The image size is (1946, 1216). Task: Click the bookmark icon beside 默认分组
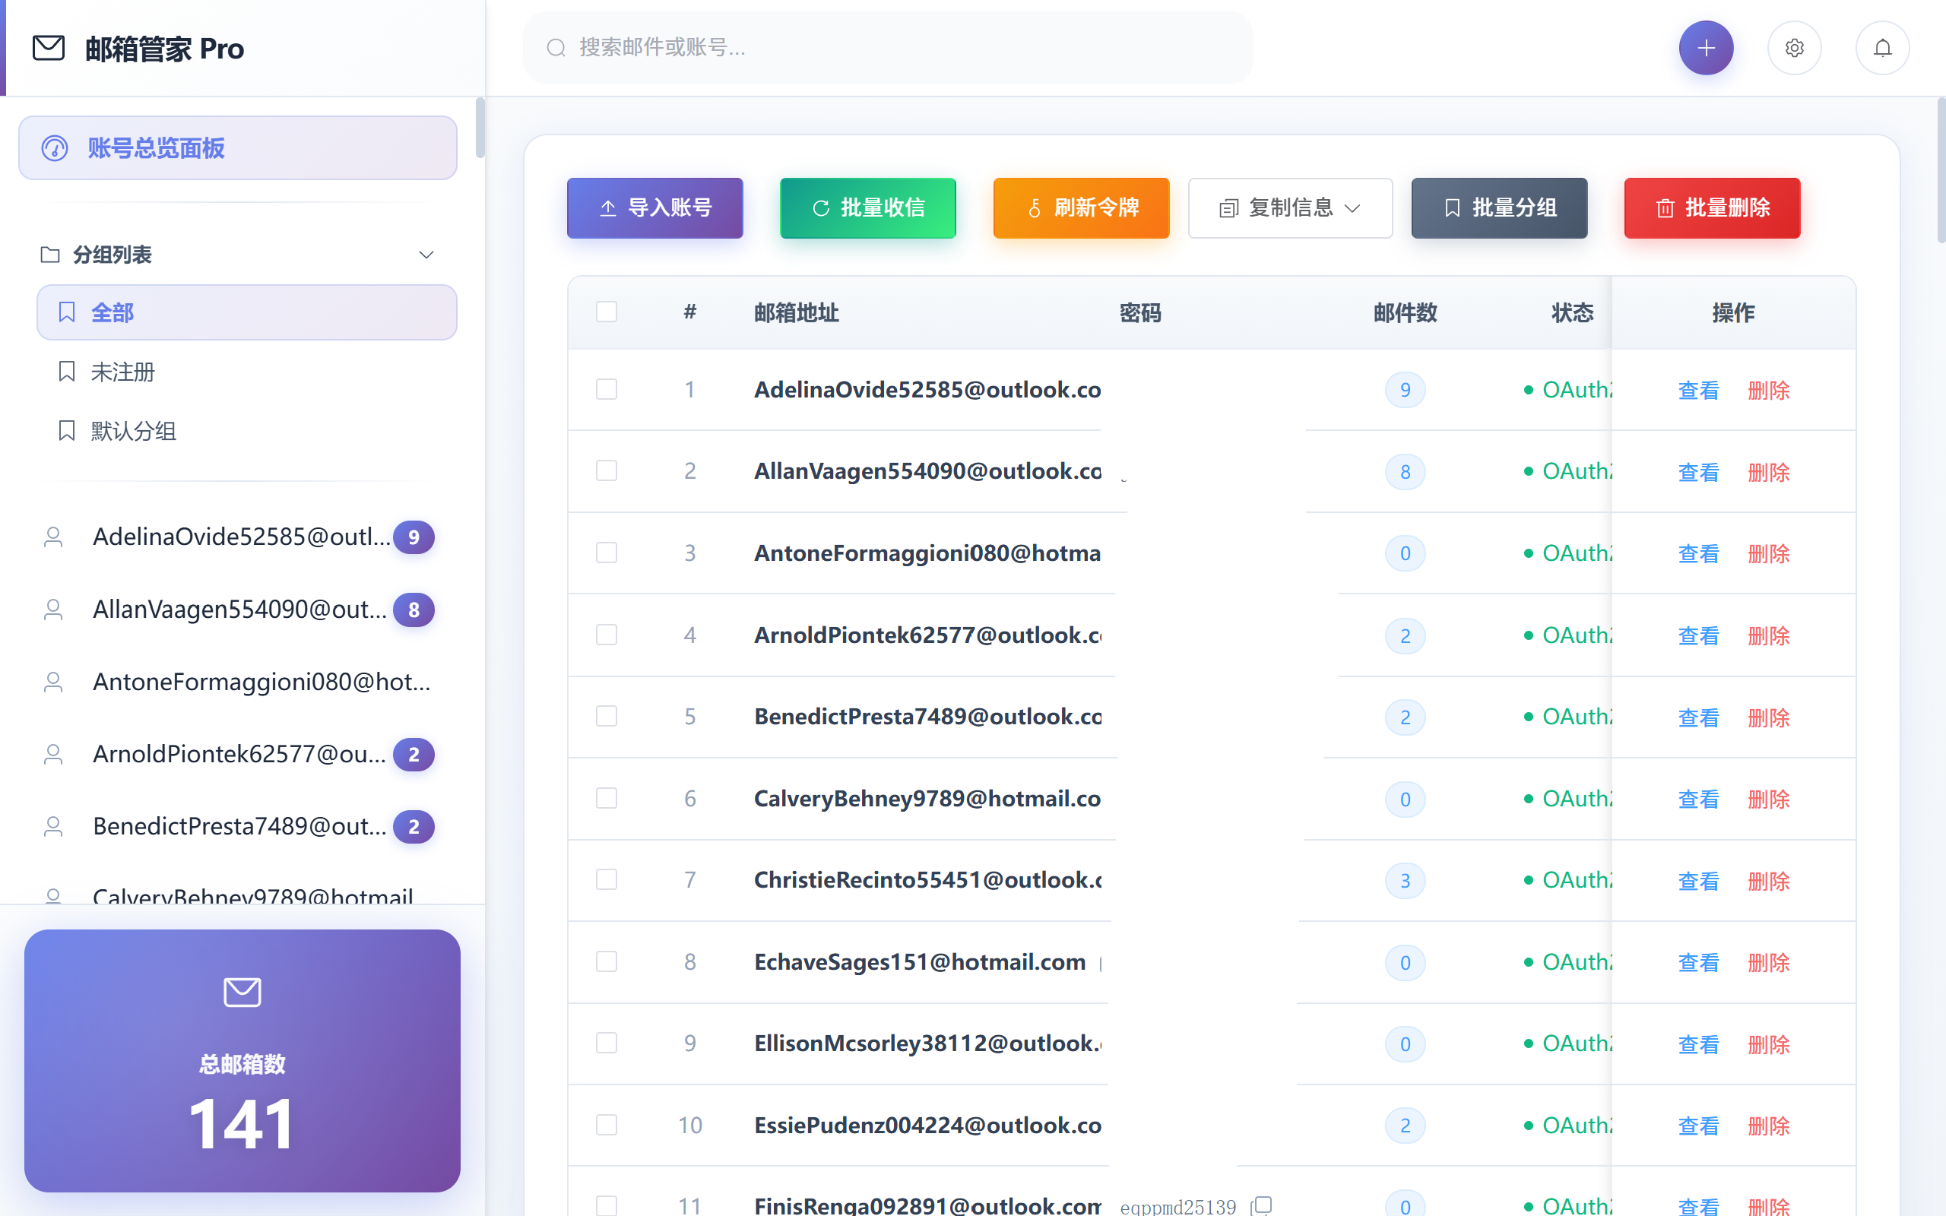(x=67, y=430)
